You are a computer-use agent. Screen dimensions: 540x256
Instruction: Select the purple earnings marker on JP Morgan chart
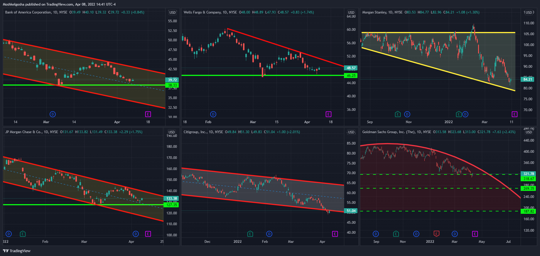coord(148,234)
